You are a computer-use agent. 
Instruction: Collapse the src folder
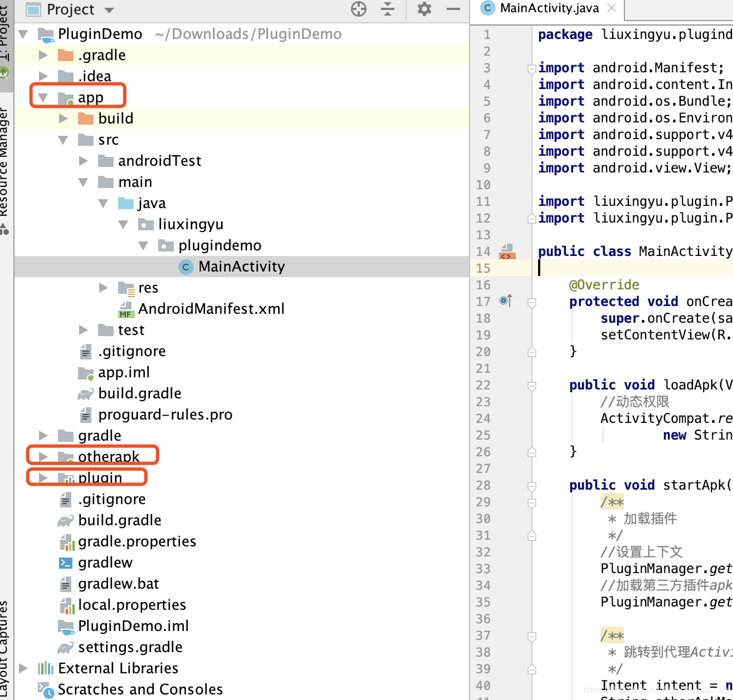coord(63,140)
